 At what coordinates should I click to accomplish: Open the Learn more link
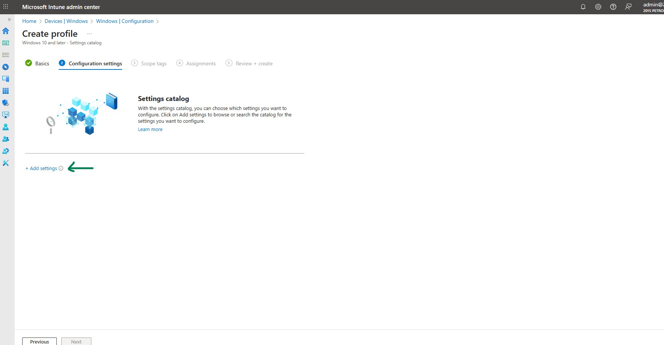coord(150,129)
